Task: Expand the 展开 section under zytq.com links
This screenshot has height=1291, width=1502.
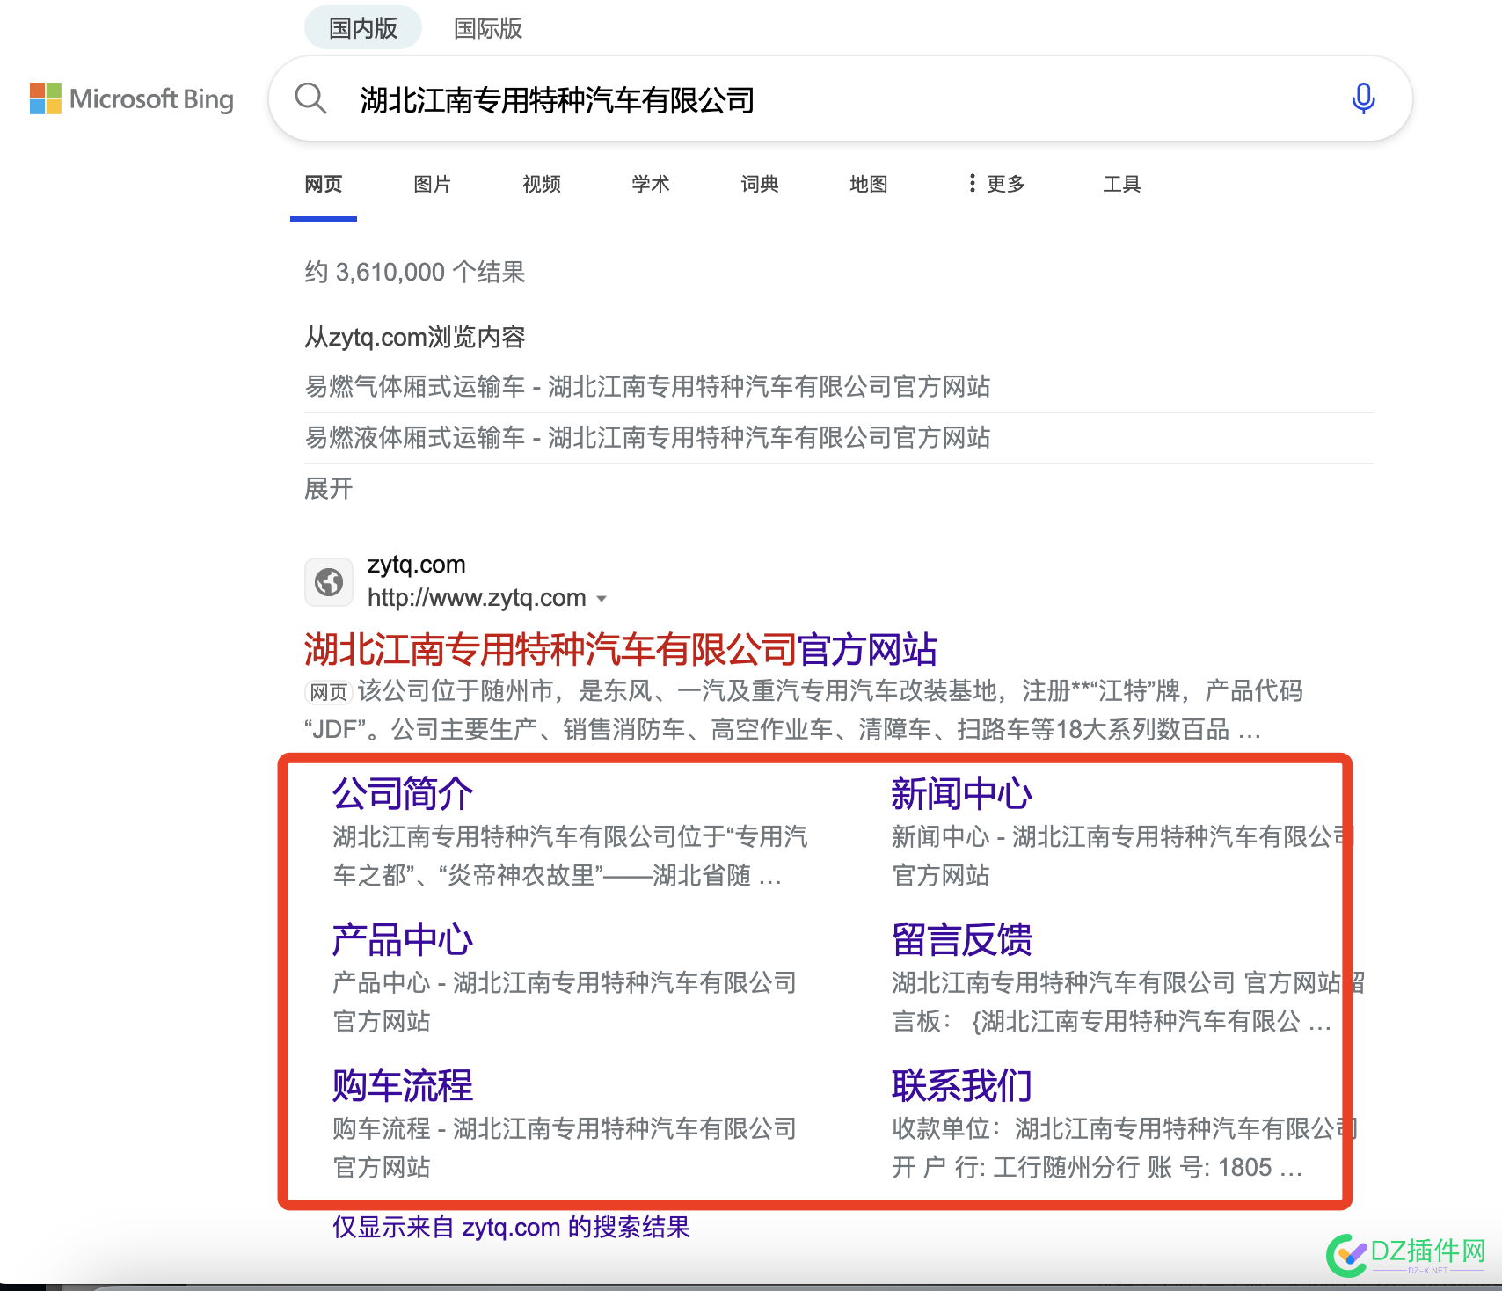Action: tap(329, 488)
